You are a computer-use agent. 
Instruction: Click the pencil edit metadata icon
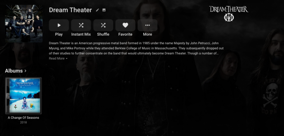pos(97,10)
